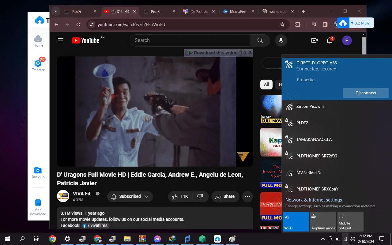The width and height of the screenshot is (392, 245).
Task: Select the PLDTHOMEFIBRX6baY network
Action: pyautogui.click(x=337, y=189)
